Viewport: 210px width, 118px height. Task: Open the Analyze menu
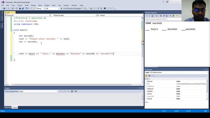pyautogui.click(x=66, y=5)
